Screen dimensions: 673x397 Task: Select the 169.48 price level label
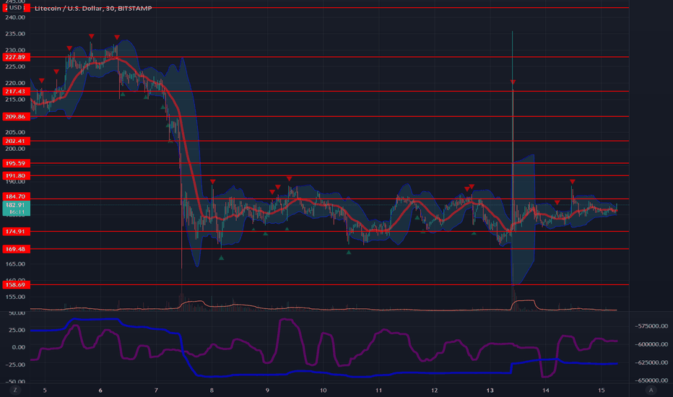pyautogui.click(x=16, y=249)
